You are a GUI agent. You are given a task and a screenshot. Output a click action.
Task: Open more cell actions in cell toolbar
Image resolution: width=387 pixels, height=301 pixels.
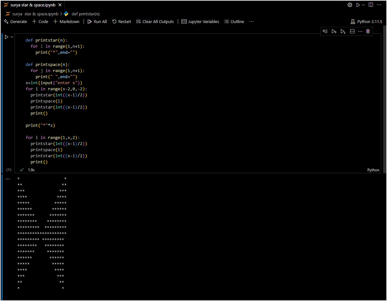coord(360,31)
